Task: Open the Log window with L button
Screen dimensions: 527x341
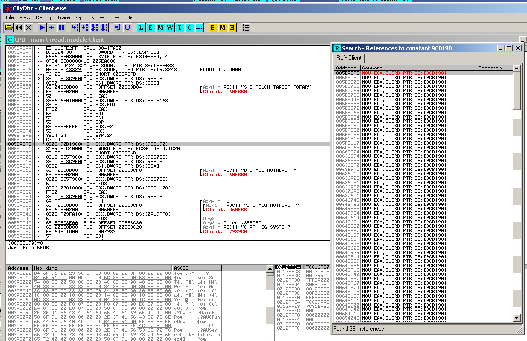Action: pos(141,28)
